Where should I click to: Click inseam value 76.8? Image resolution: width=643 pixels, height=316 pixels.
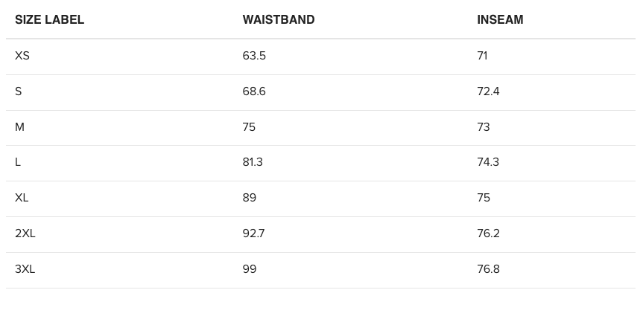488,269
